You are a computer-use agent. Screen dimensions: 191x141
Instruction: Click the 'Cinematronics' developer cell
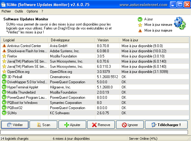tap(60, 77)
